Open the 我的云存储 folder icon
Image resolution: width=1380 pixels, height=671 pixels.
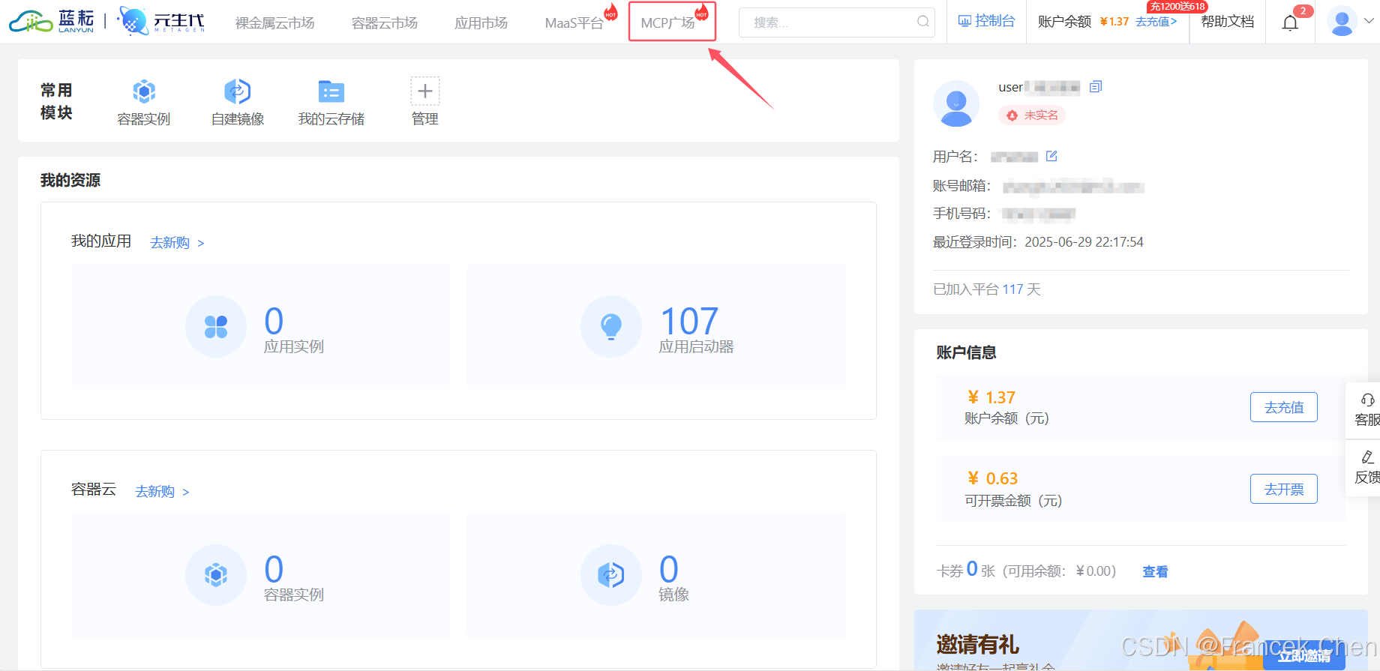331,91
